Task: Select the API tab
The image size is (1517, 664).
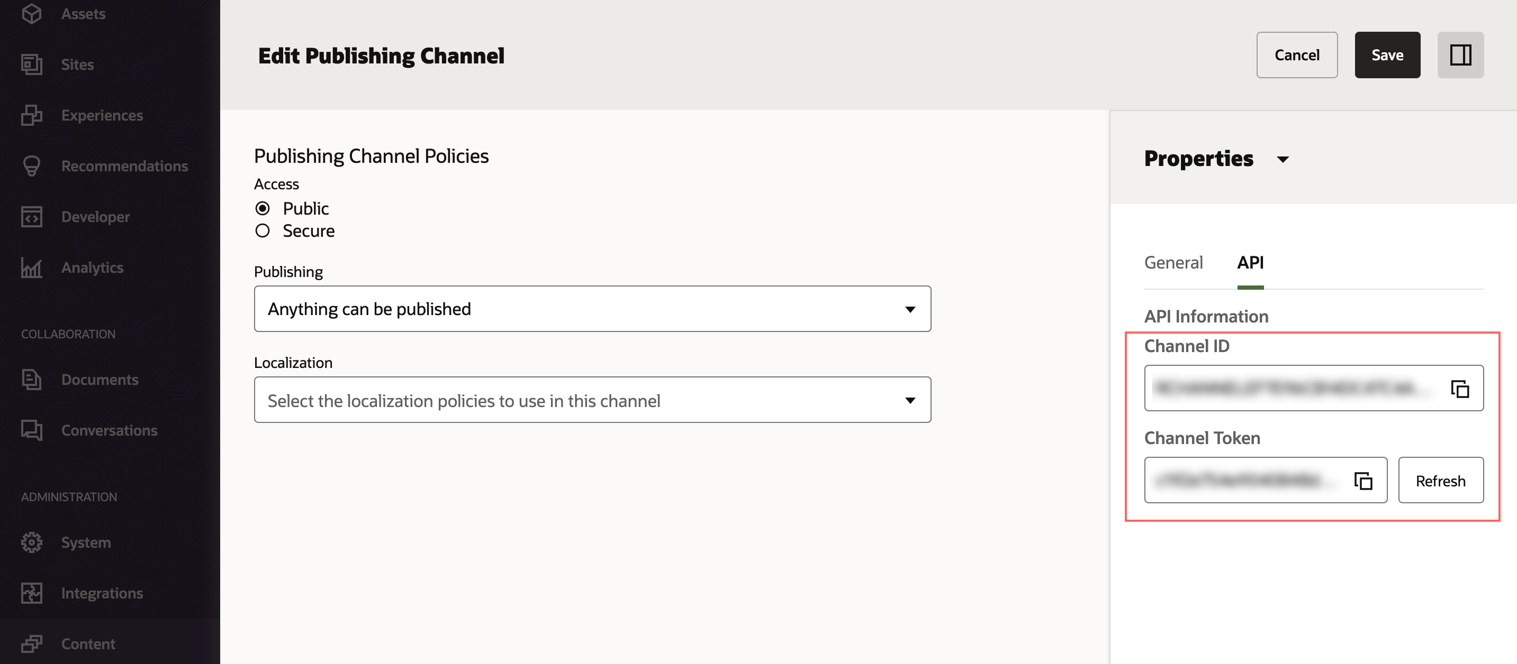Action: point(1250,262)
